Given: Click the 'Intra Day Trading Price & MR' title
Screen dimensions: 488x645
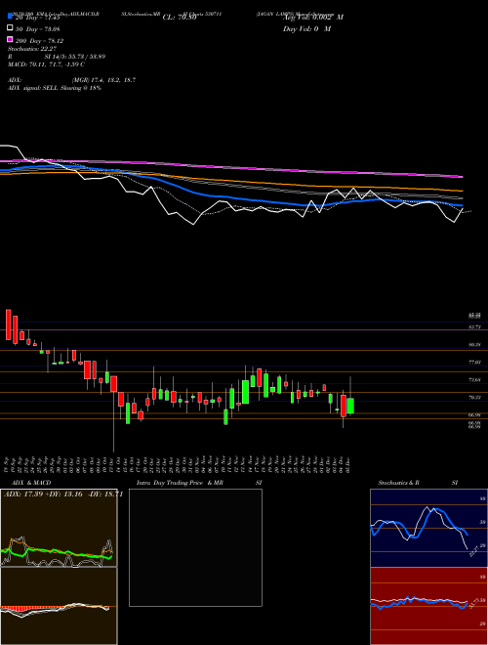Looking at the screenshot, I should click(180, 483).
